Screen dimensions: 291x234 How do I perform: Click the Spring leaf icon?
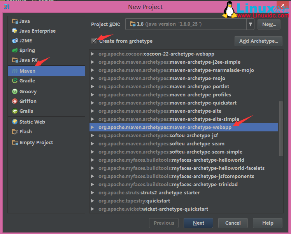coord(15,50)
